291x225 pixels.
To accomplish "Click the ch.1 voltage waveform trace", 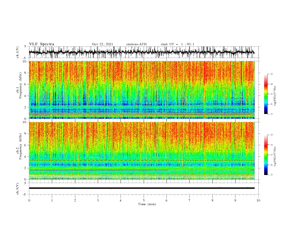I will point(141,52).
